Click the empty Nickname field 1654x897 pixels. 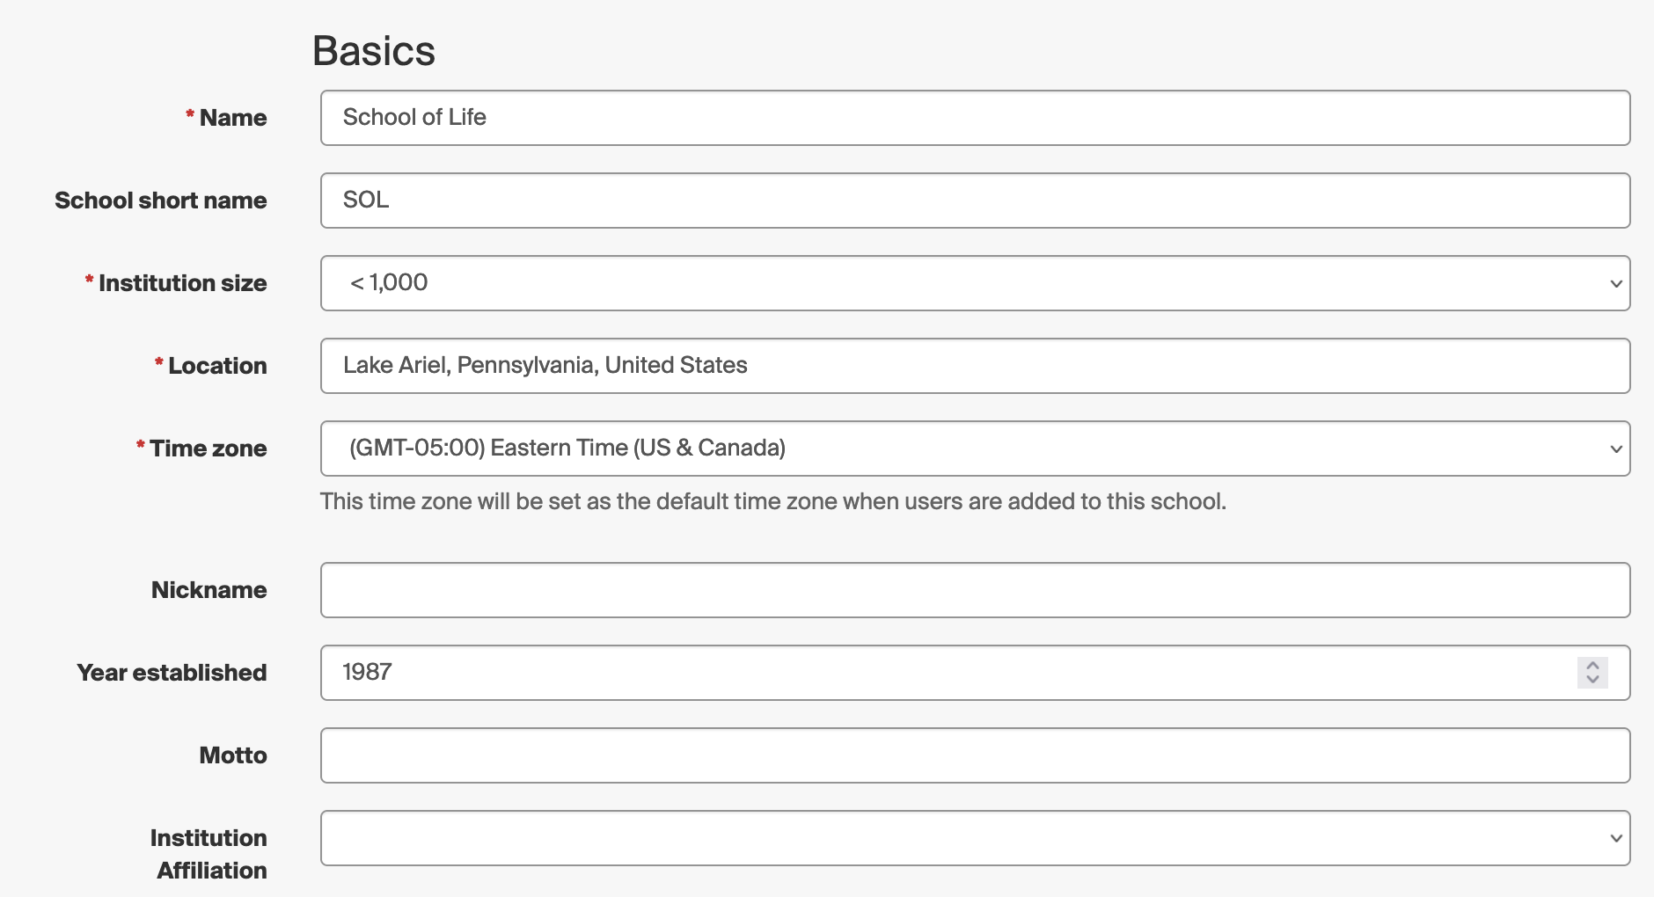pyautogui.click(x=975, y=590)
